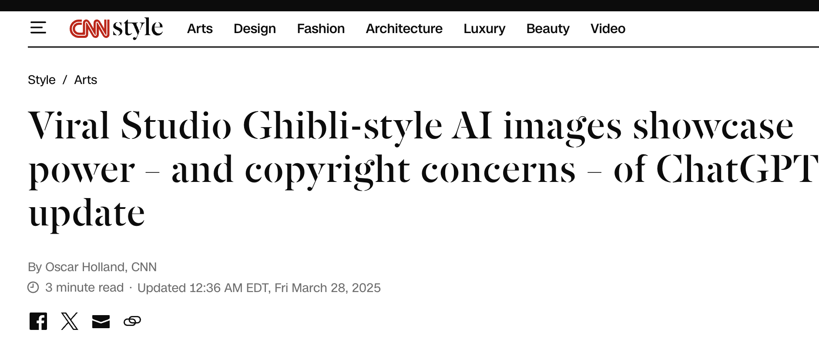Open the Design section

(255, 29)
